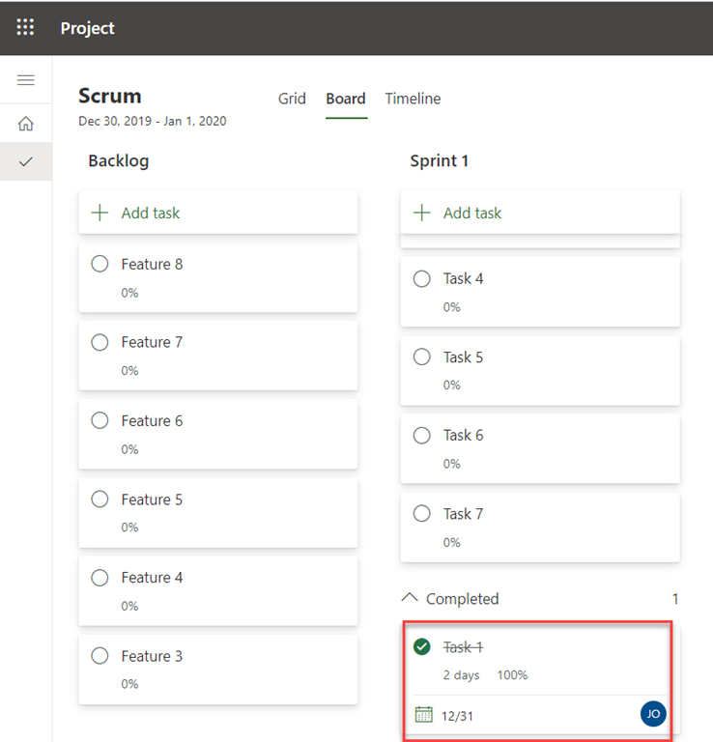Mark Feature 8 as complete

click(100, 264)
